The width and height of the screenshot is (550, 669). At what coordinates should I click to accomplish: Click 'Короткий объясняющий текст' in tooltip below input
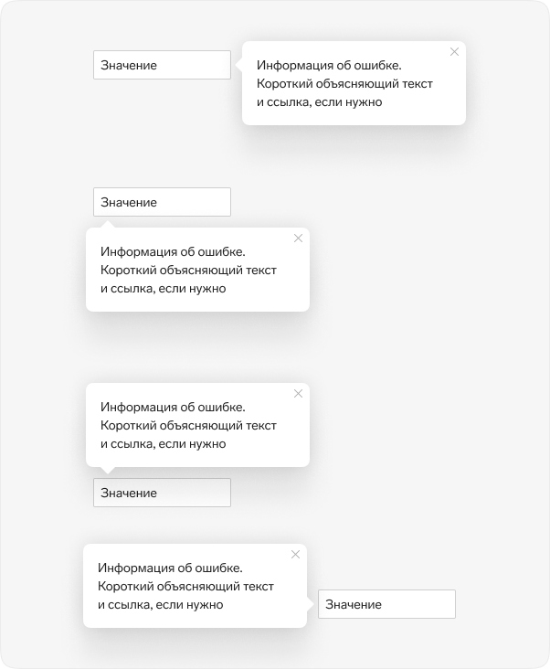[188, 271]
